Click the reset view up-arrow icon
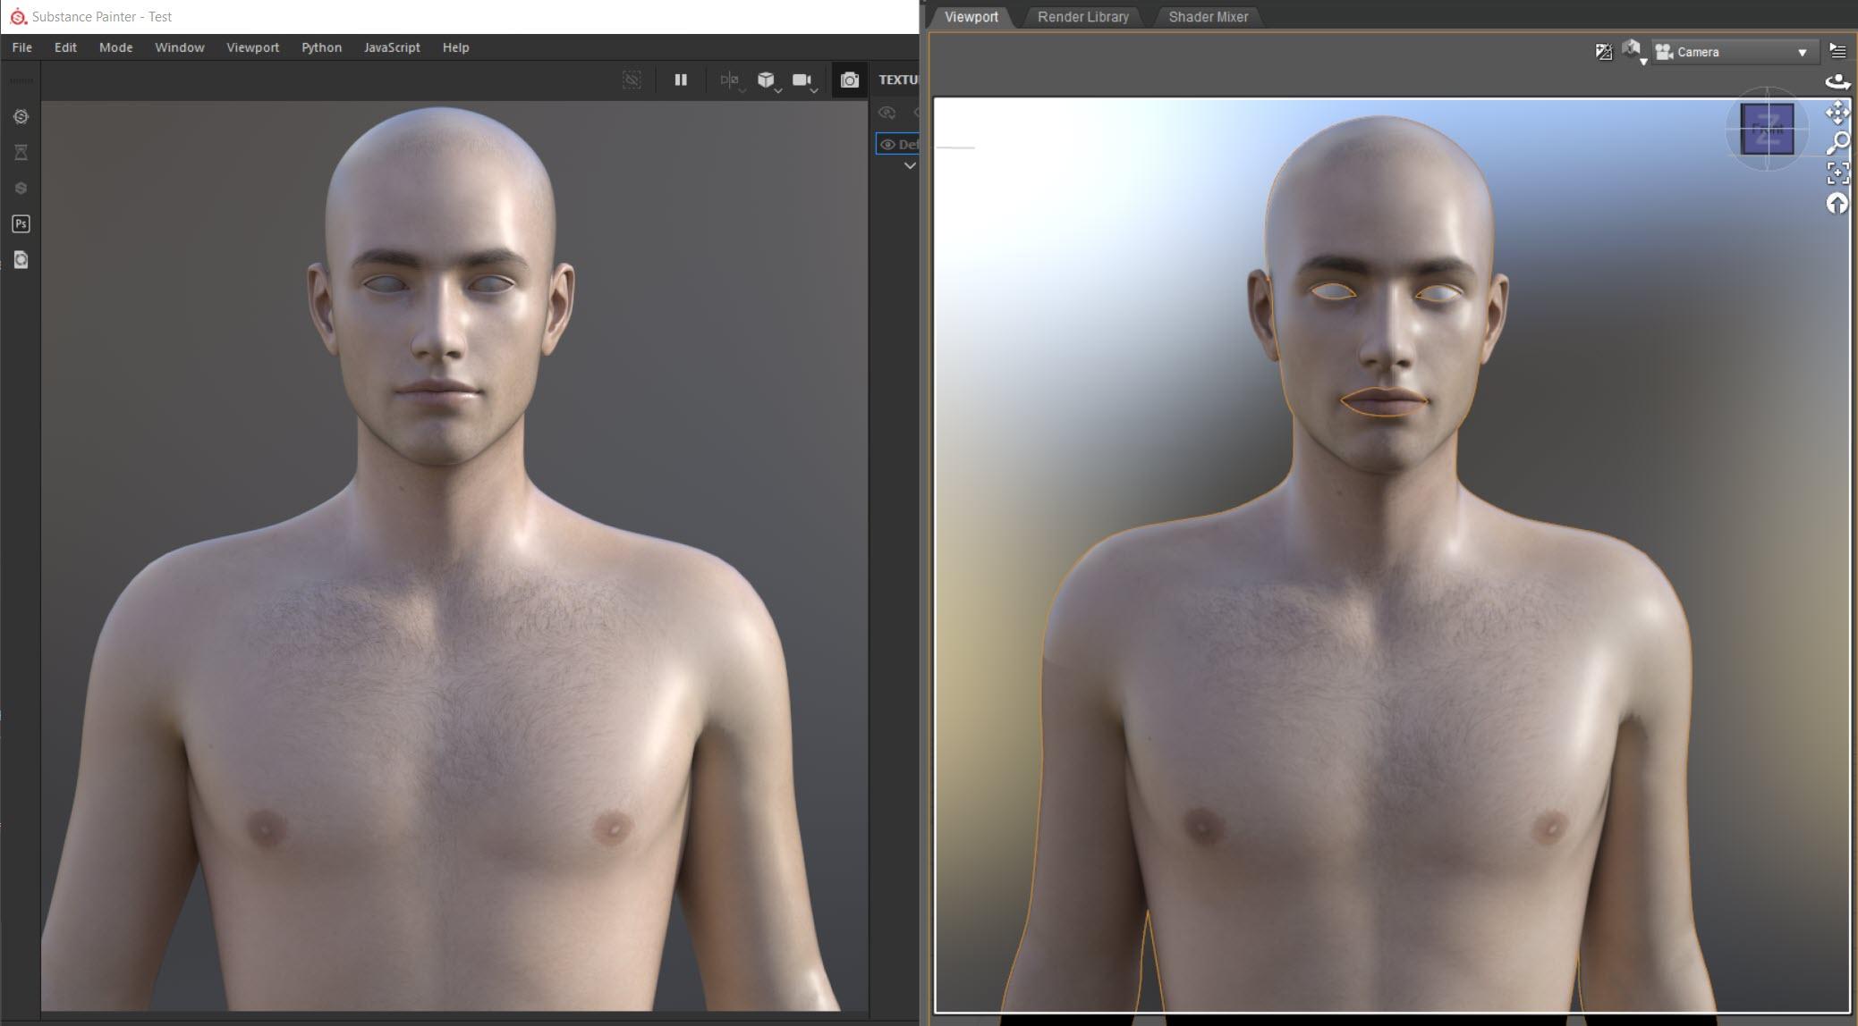1858x1026 pixels. (x=1837, y=204)
